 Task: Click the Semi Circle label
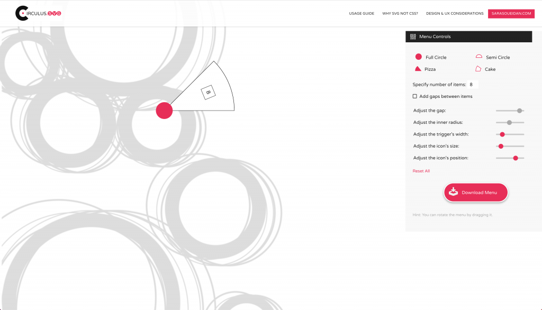(498, 57)
